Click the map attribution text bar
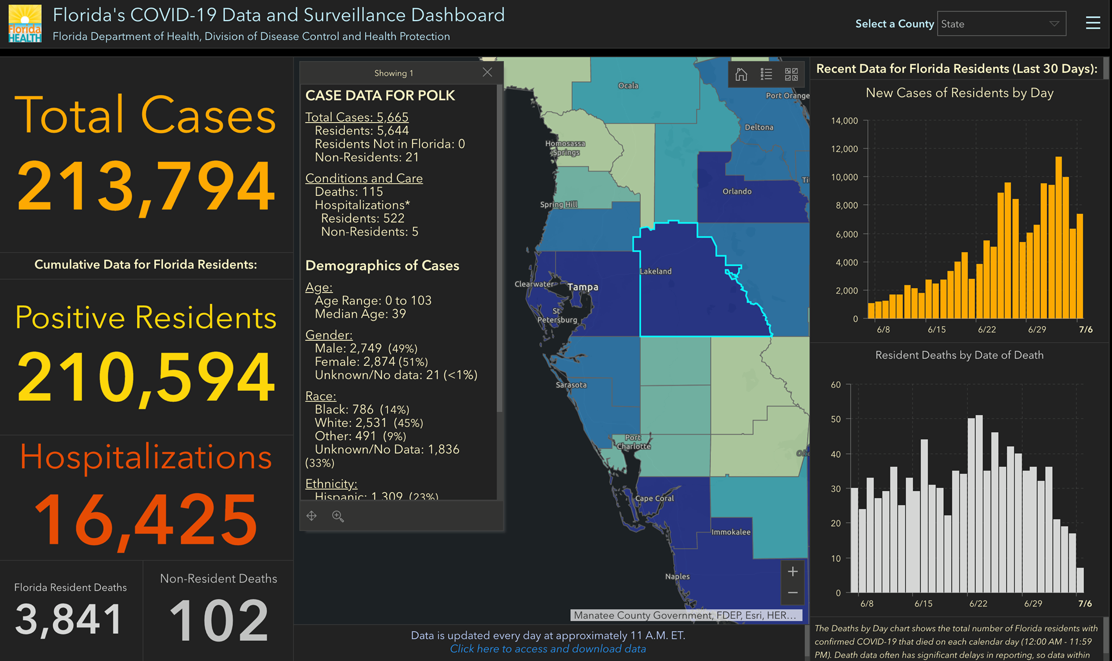 coord(686,615)
